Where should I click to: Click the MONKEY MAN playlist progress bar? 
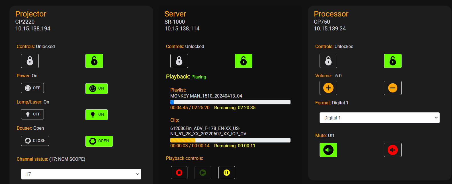pyautogui.click(x=230, y=102)
